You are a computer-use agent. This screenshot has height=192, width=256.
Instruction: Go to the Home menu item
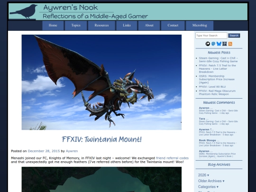point(53,26)
